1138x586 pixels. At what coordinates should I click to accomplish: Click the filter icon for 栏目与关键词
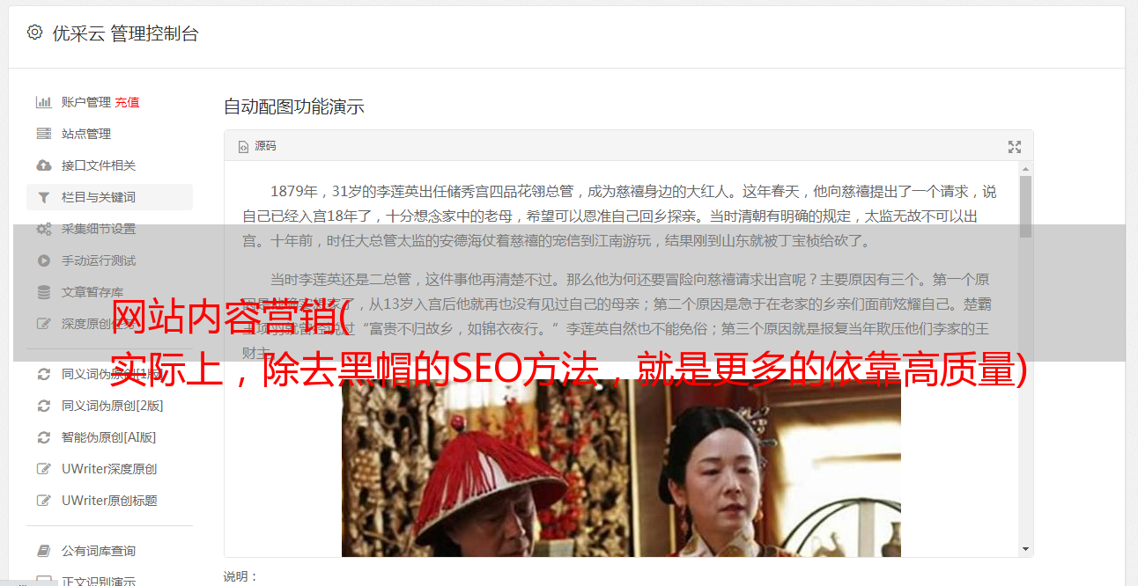click(x=43, y=197)
